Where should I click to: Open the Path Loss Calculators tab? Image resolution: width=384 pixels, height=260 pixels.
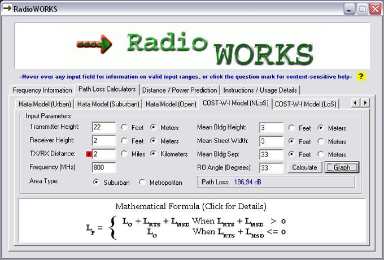107,89
